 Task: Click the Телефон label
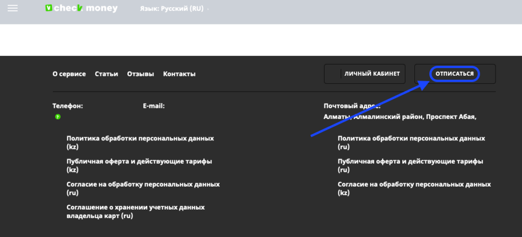click(x=67, y=106)
